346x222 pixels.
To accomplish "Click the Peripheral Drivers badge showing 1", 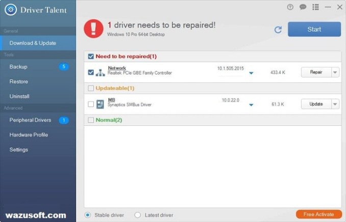I will pos(64,120).
